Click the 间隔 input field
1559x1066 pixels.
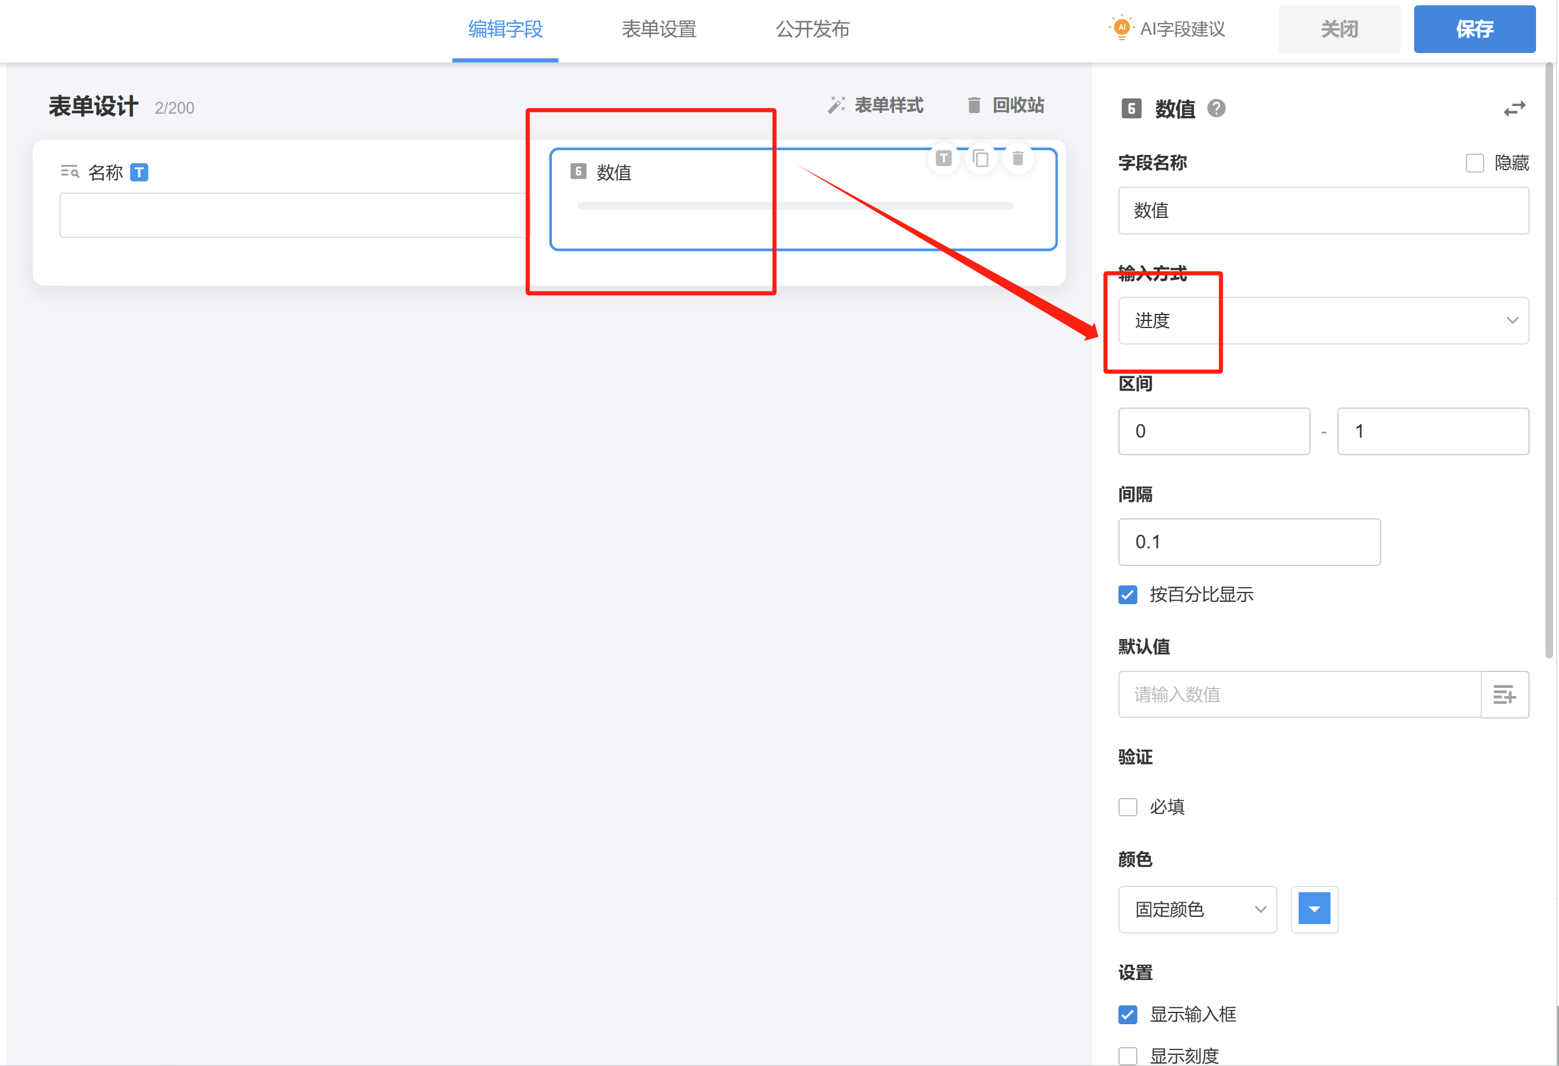point(1249,542)
